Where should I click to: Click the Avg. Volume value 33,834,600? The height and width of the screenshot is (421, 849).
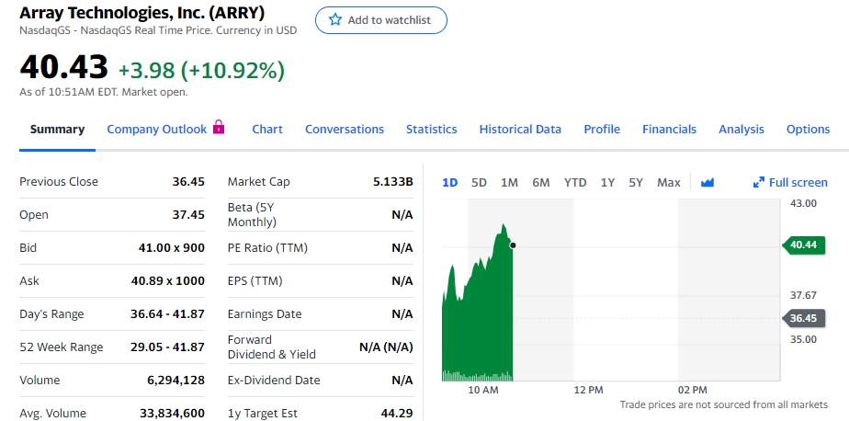point(172,413)
